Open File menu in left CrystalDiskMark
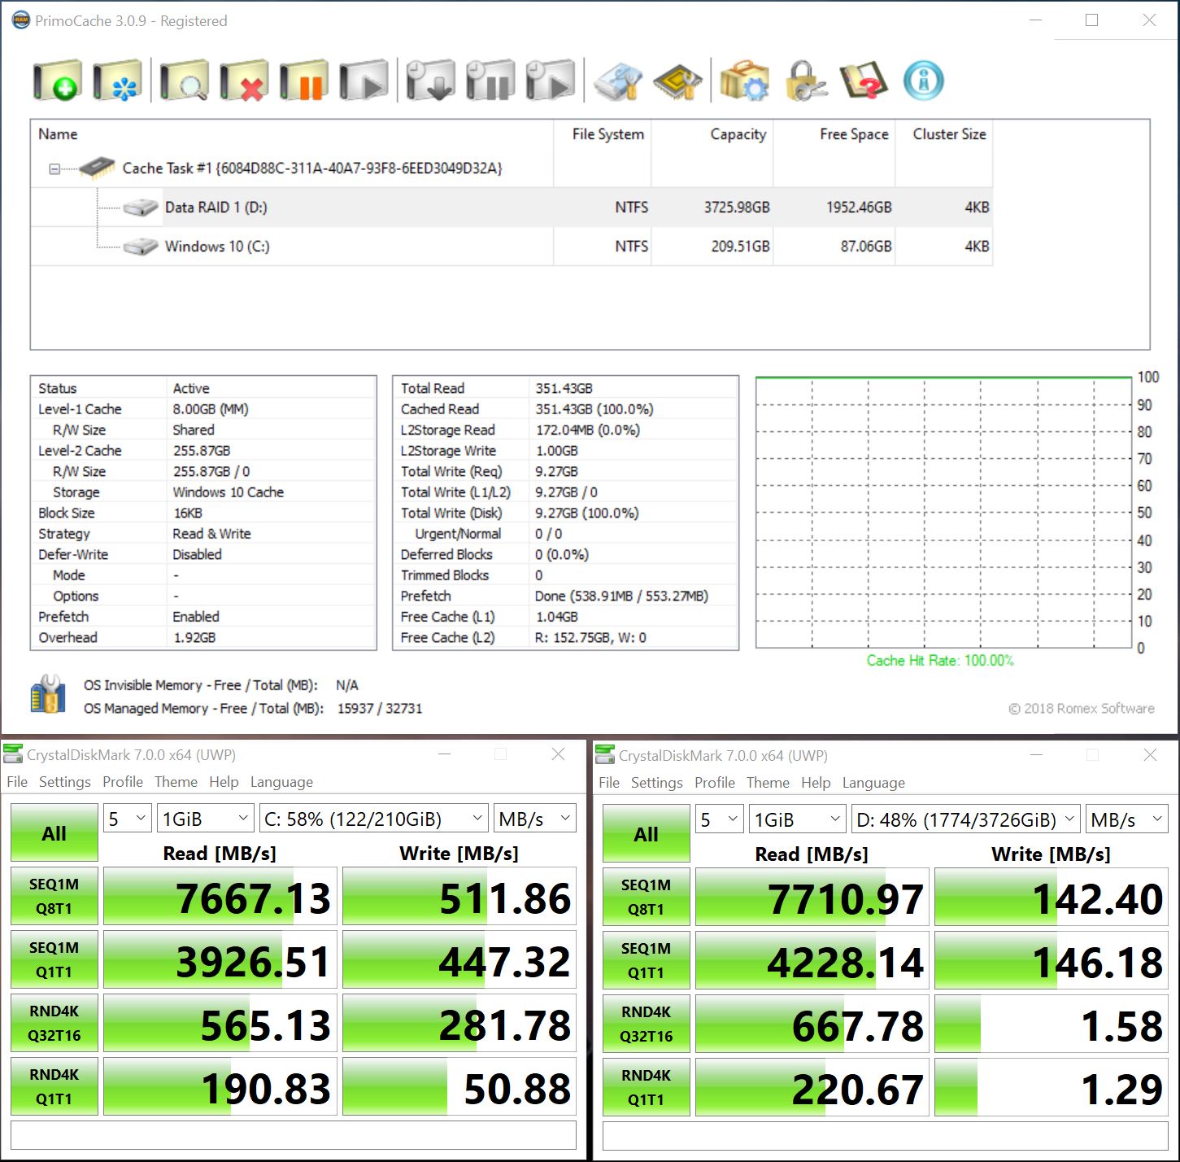The width and height of the screenshot is (1180, 1162). (17, 782)
